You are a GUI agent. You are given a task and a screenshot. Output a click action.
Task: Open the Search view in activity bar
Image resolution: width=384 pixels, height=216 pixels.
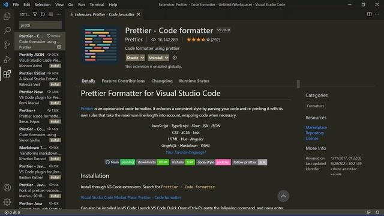pyautogui.click(x=7, y=31)
